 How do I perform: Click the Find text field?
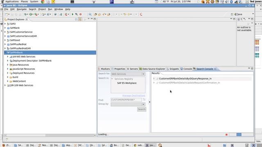[126, 100]
